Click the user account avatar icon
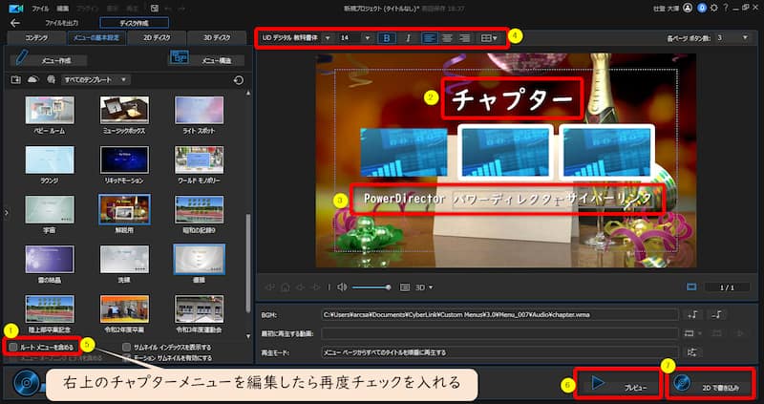764x404 pixels. pyautogui.click(x=687, y=8)
